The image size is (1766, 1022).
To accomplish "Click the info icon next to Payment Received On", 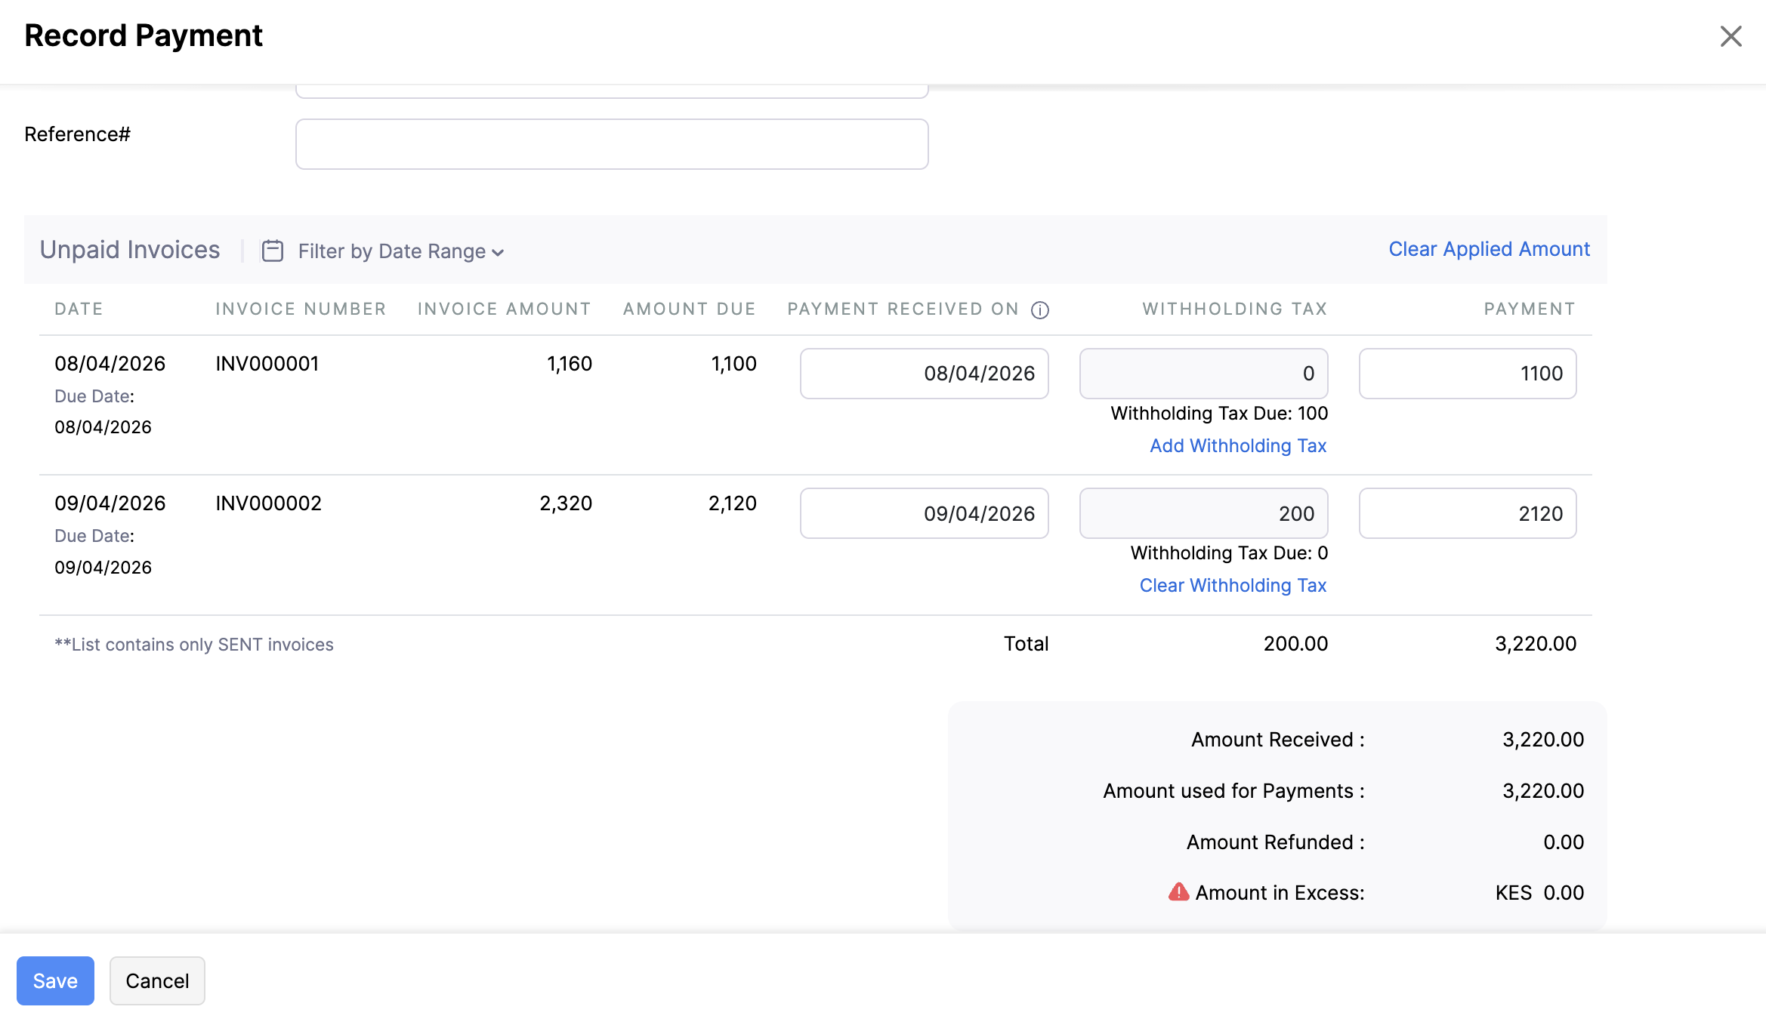I will pyautogui.click(x=1040, y=310).
